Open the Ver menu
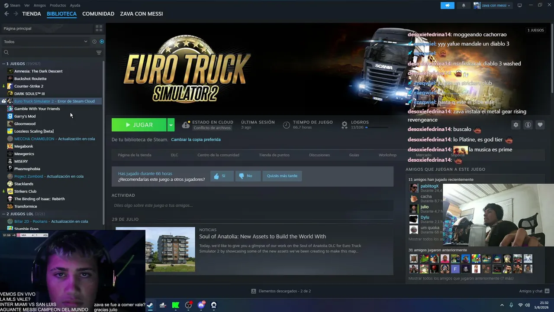554x312 pixels. (27, 5)
